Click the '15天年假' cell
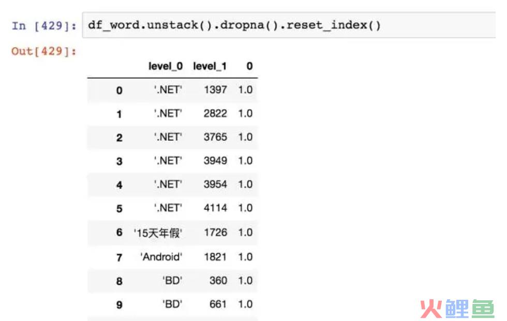507x321 pixels. pyautogui.click(x=158, y=232)
